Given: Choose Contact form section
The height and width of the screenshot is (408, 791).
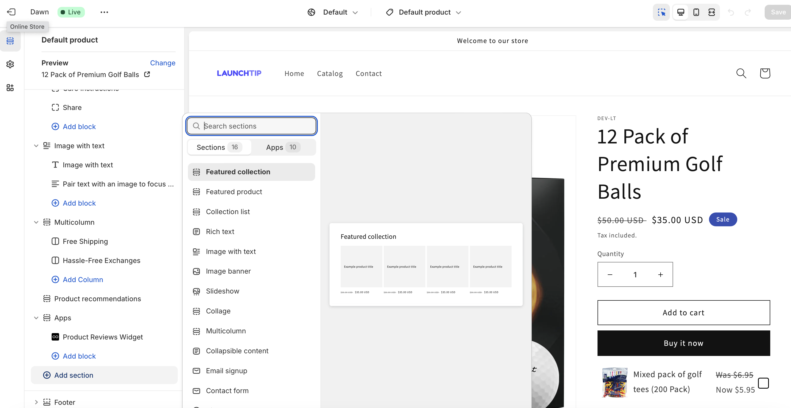Looking at the screenshot, I should point(251,390).
